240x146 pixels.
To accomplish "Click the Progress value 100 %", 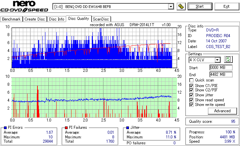I will pos(230,132).
